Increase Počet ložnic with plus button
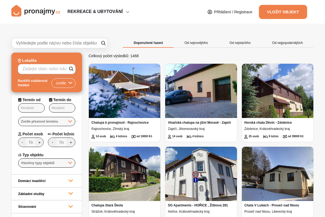This screenshot has height=217, width=325. coord(71,142)
